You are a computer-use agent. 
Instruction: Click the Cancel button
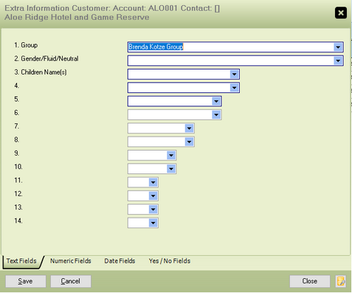pos(71,281)
